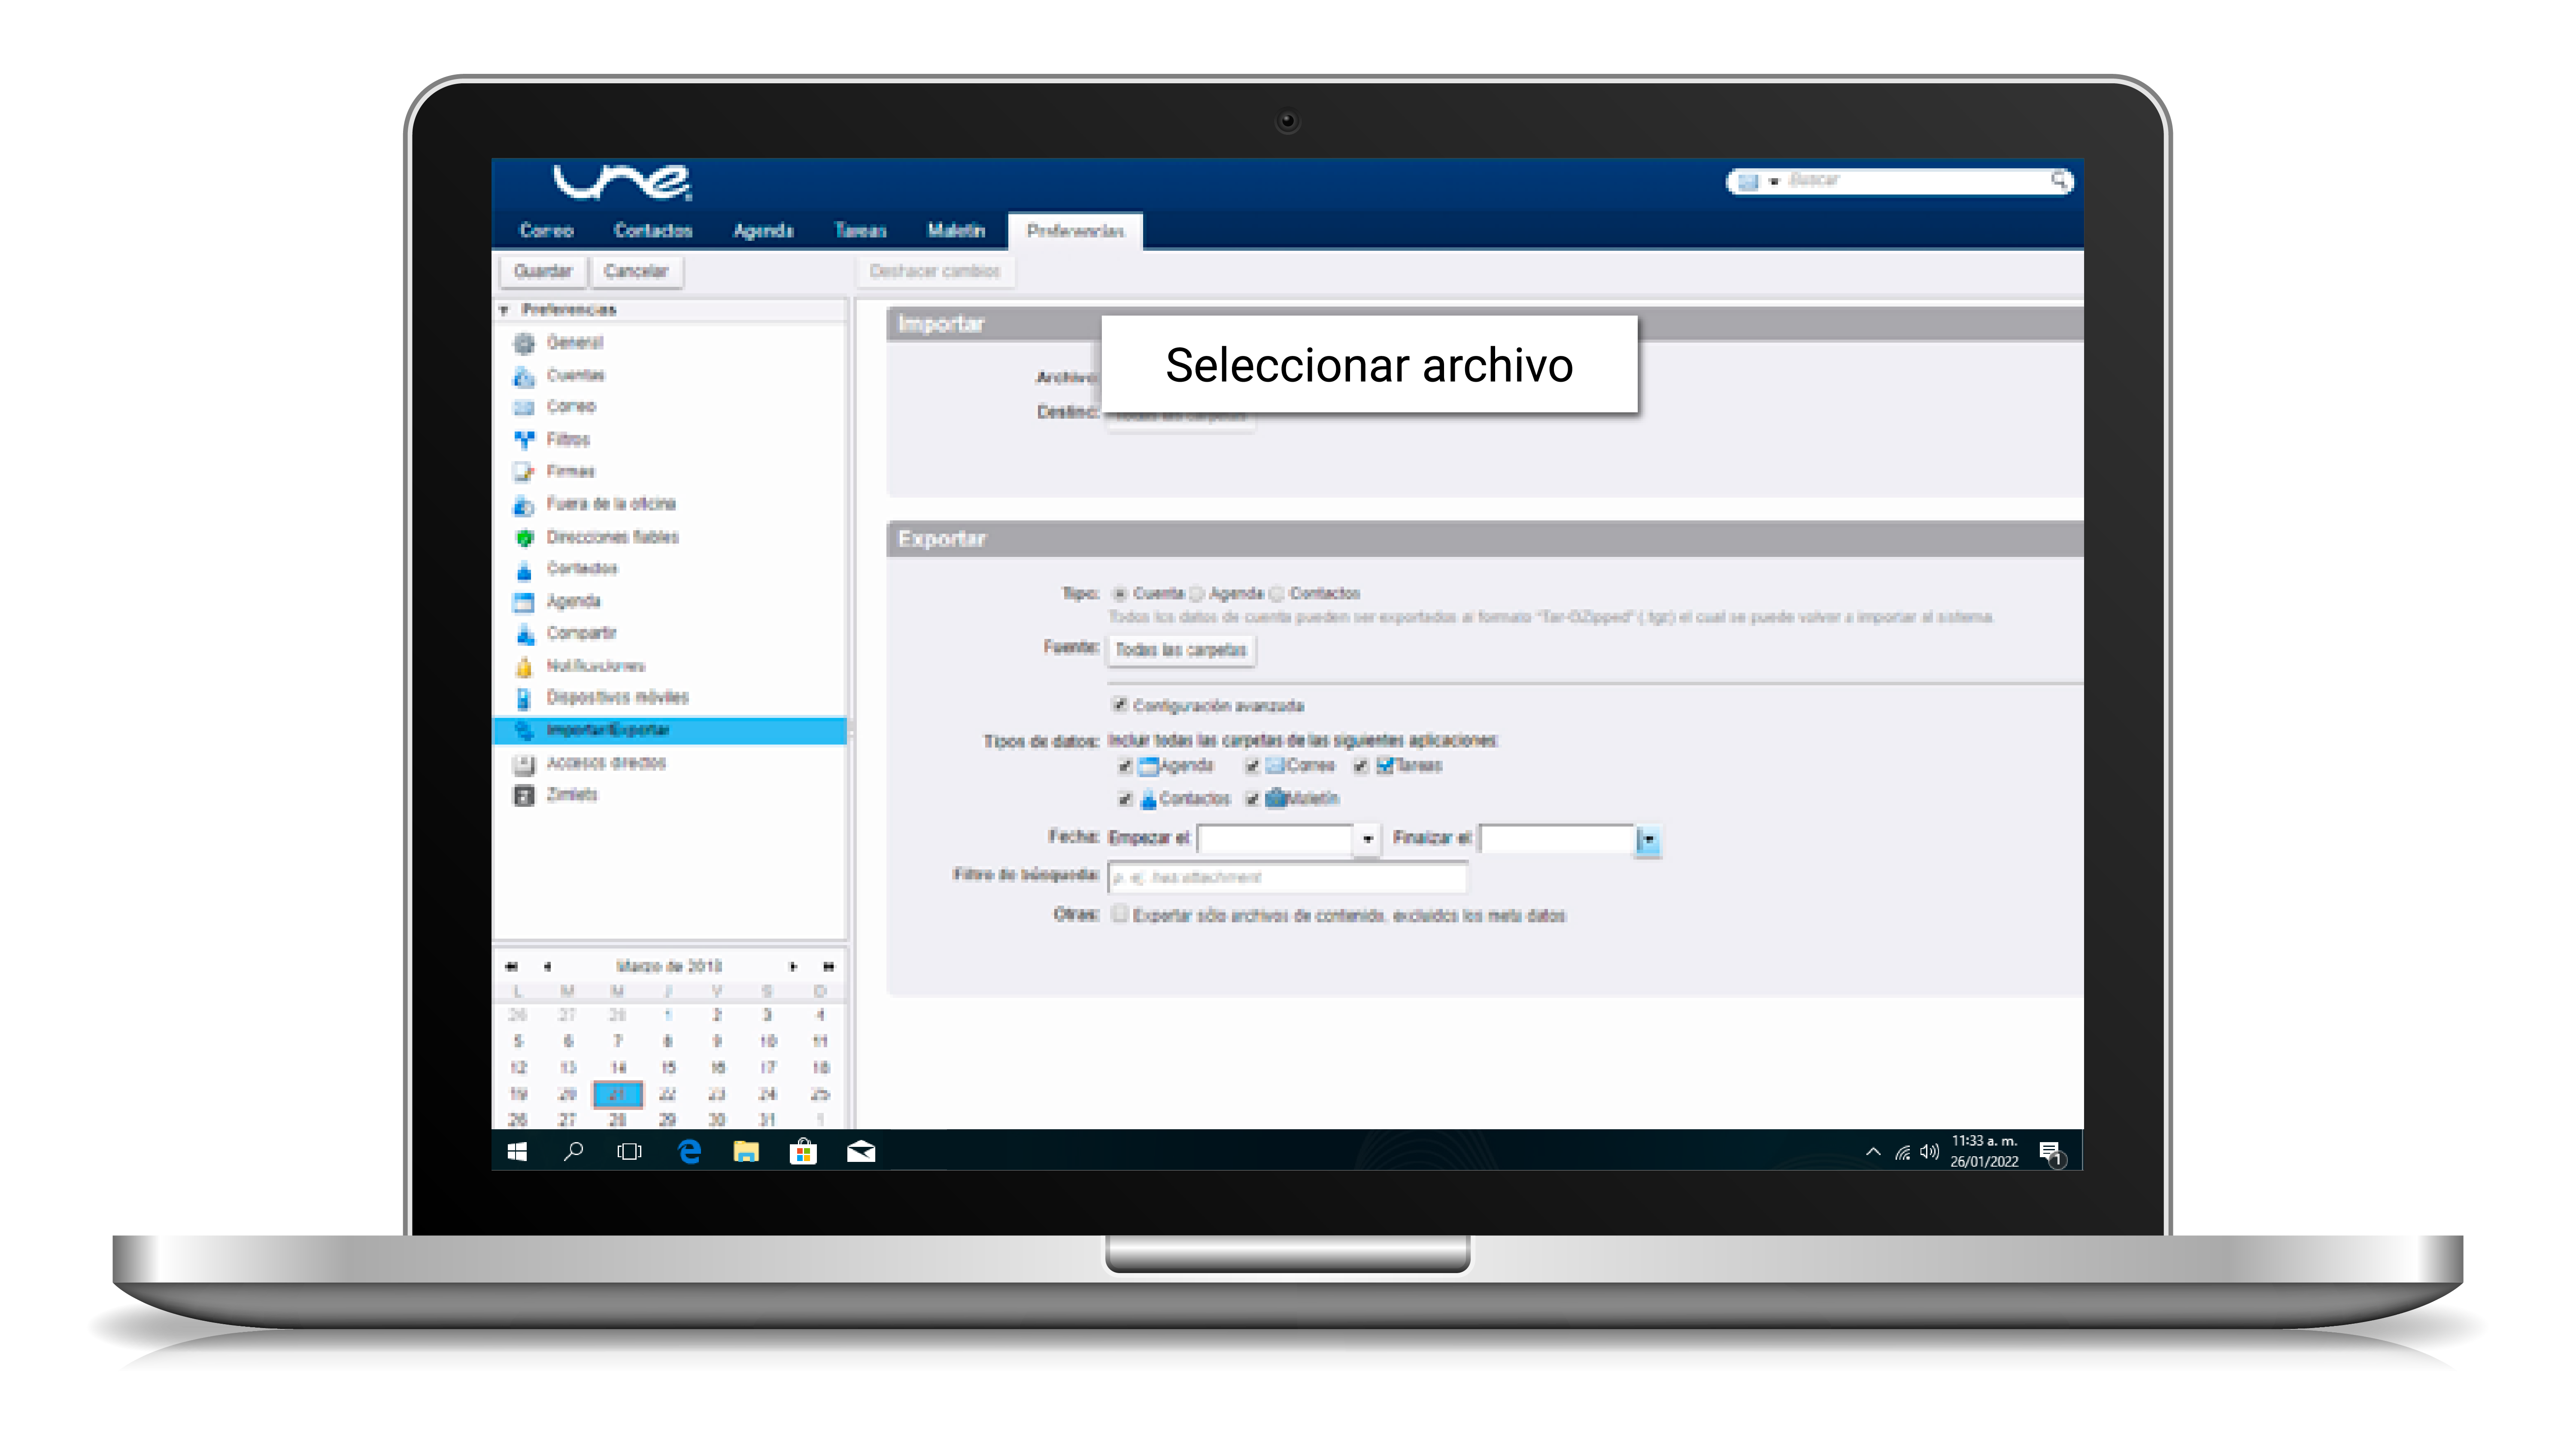The image size is (2576, 1450).
Task: Open the taskbar volume control
Action: pos(1930,1152)
